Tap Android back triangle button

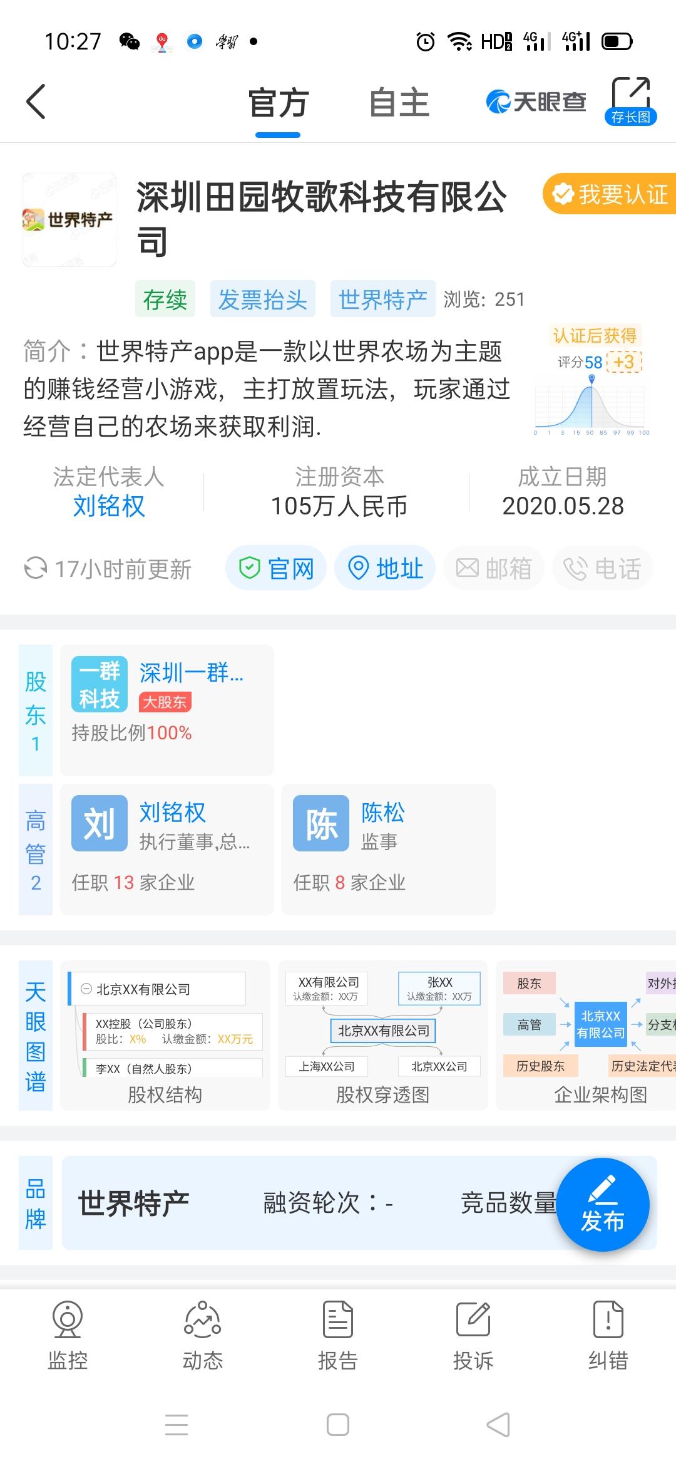498,1425
